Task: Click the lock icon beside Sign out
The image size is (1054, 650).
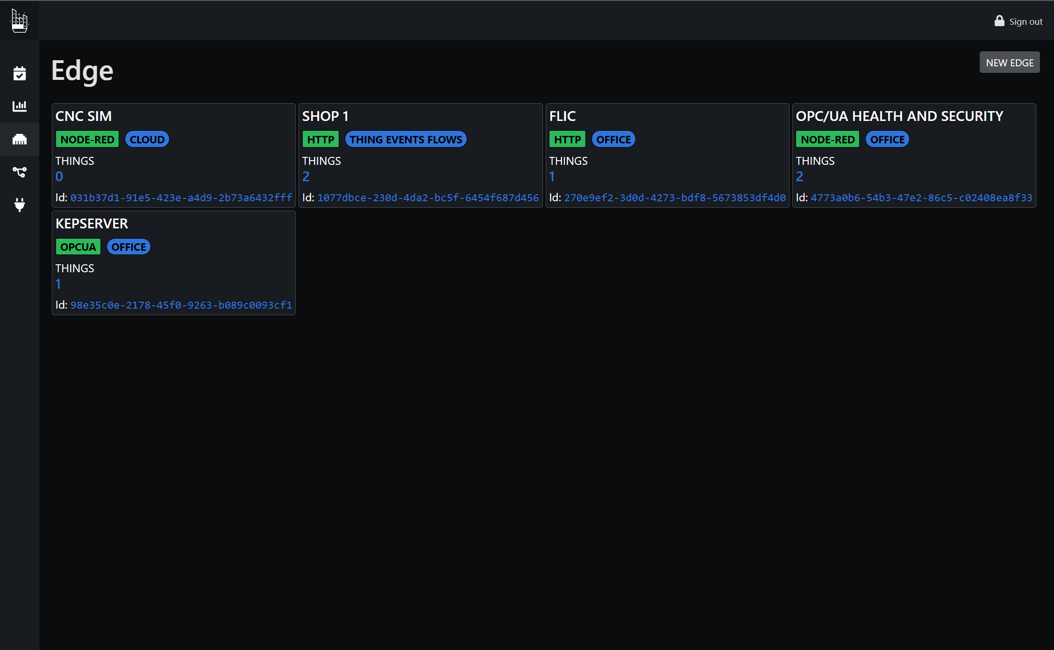Action: [x=999, y=21]
